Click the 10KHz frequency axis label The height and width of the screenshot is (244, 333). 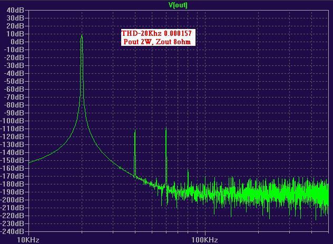(28, 240)
